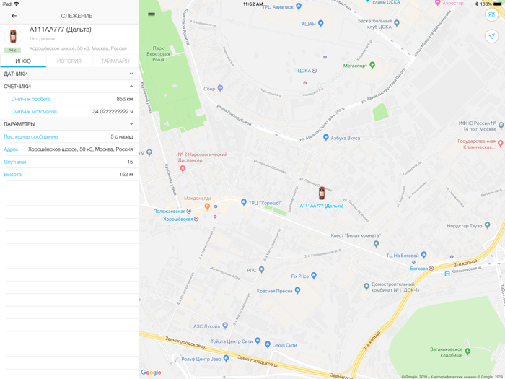The image size is (505, 379).
Task: Select the red car marker on map
Action: (322, 193)
